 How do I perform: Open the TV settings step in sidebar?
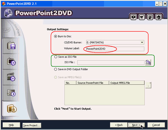pos(11,62)
